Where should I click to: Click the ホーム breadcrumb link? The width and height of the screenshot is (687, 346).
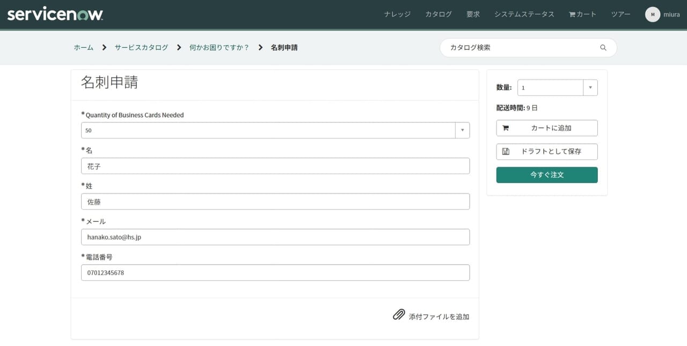pos(84,48)
